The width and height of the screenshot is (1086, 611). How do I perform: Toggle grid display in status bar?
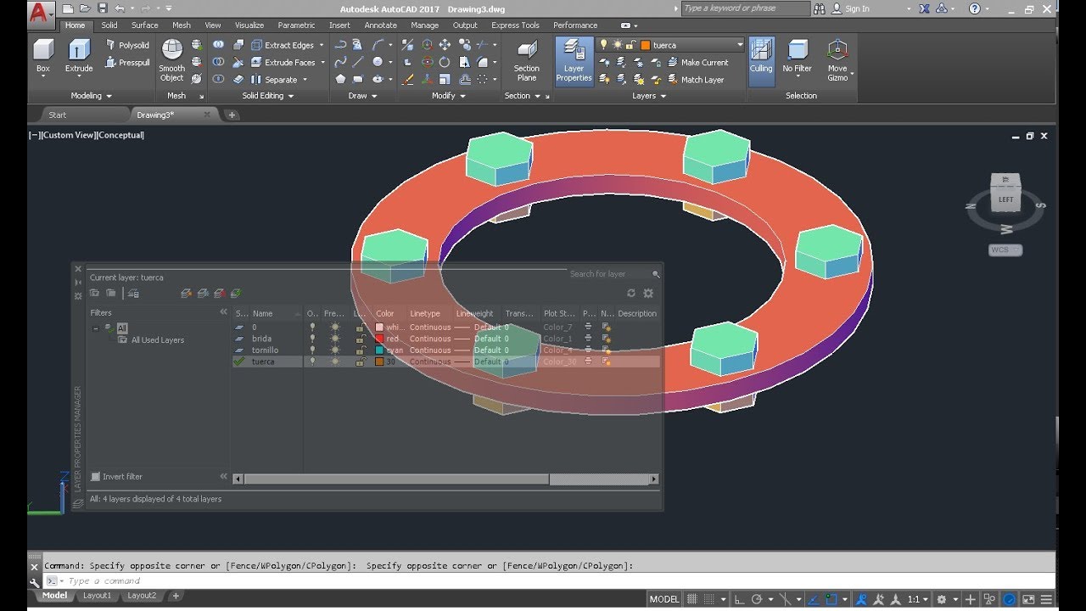693,599
